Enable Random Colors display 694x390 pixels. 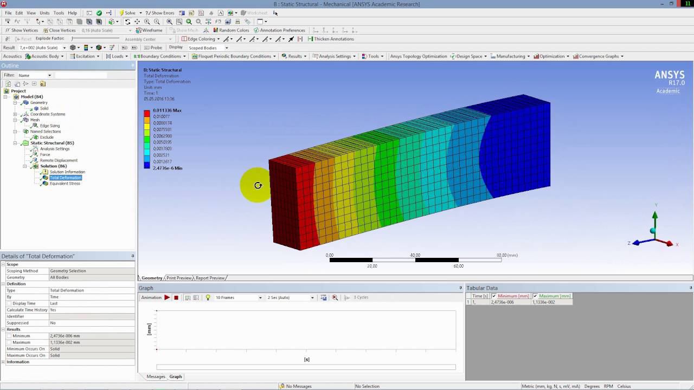click(x=230, y=30)
